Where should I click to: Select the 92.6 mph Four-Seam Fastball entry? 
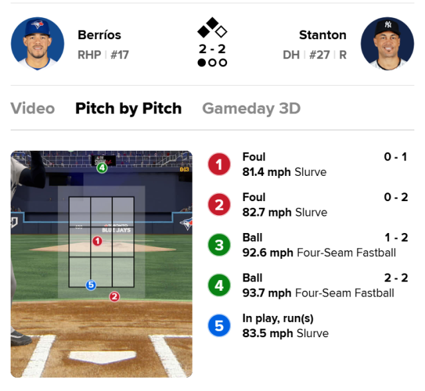point(307,245)
